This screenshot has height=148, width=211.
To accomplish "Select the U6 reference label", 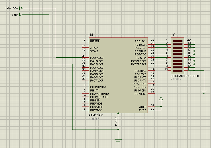I will point(173,35).
